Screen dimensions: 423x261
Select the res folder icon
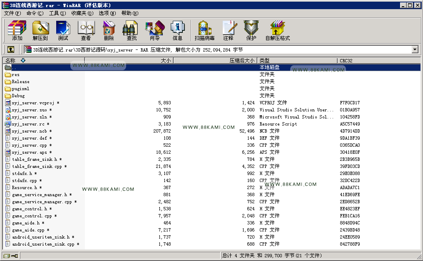click(8, 75)
